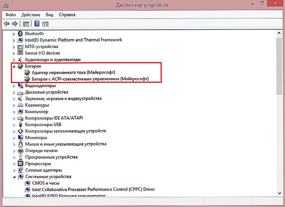Click the Device Manager title bar icon
This screenshot has height=207, width=285.
tap(6, 5)
